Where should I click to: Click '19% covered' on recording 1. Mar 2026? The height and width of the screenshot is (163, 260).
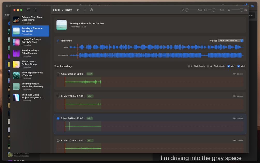tap(238, 74)
